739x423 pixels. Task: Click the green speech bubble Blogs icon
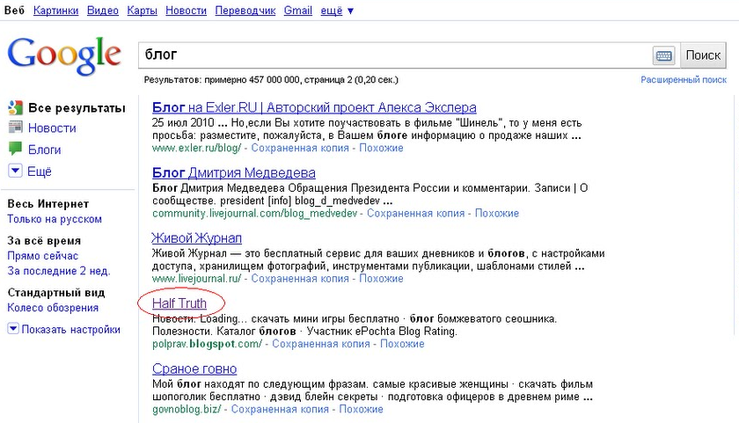coord(15,149)
